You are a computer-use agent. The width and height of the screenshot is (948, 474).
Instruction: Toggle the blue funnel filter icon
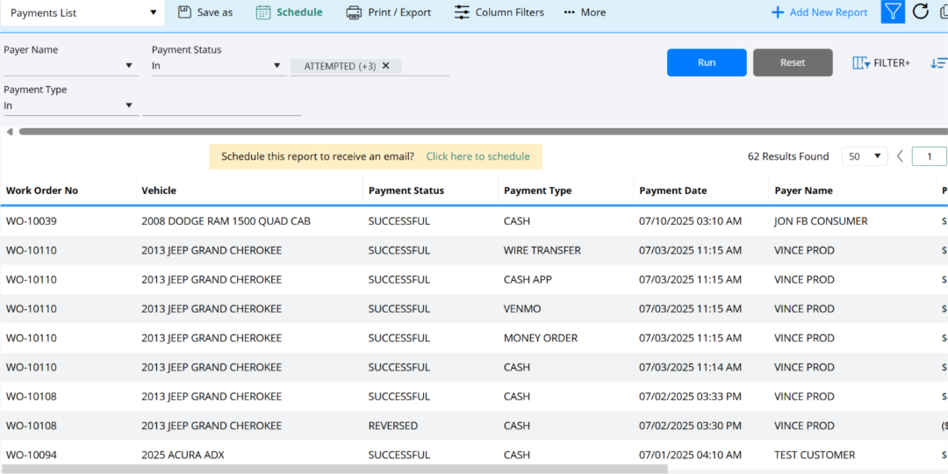pos(893,11)
